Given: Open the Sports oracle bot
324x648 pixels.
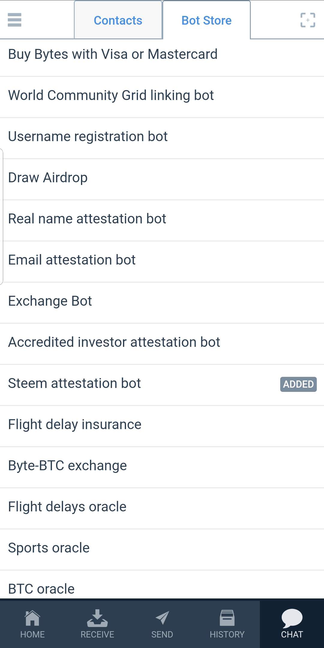Looking at the screenshot, I should pyautogui.click(x=49, y=548).
